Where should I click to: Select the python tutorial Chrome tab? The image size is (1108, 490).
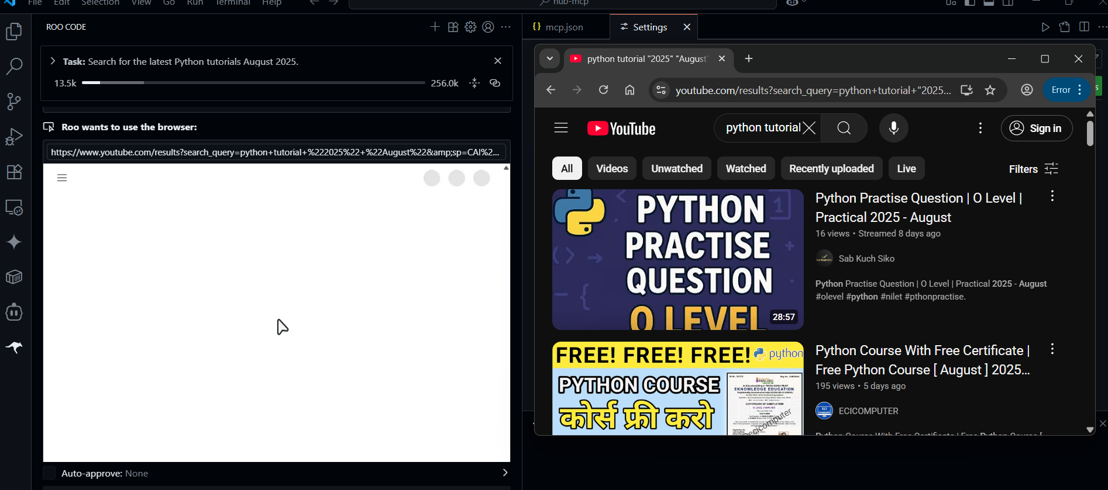coord(646,59)
